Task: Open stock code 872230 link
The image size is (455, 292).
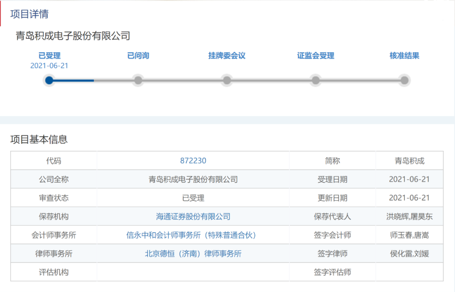Action: click(193, 161)
